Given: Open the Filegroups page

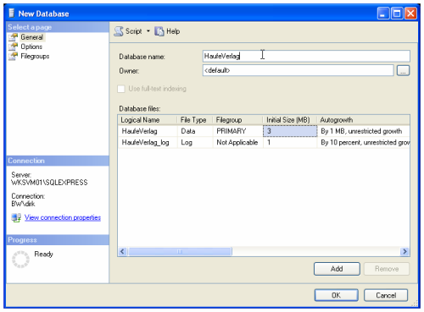Looking at the screenshot, I should point(35,57).
